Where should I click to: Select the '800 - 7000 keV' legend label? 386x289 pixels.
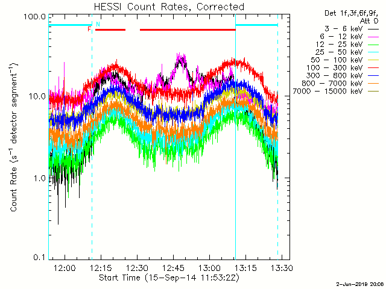point(332,84)
